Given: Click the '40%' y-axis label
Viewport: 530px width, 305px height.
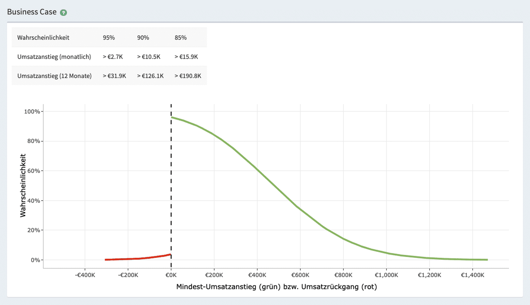Looking at the screenshot, I should pyautogui.click(x=34, y=201).
